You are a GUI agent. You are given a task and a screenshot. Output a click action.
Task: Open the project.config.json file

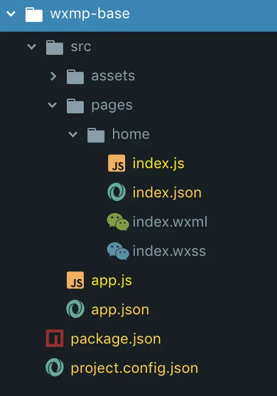(134, 369)
